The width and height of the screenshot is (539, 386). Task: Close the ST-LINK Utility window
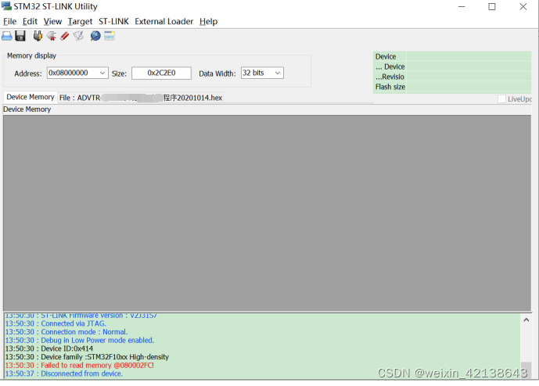point(523,6)
